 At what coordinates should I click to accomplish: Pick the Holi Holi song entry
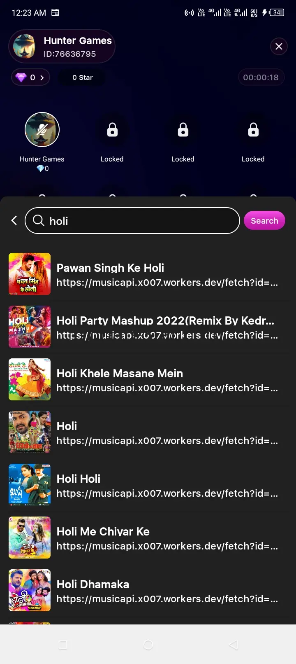click(79, 479)
